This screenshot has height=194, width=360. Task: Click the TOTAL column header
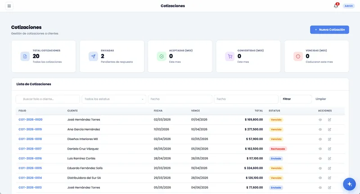tap(259, 110)
